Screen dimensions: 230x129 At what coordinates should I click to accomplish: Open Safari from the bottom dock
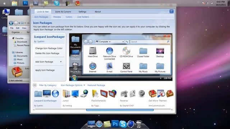pos(99,124)
